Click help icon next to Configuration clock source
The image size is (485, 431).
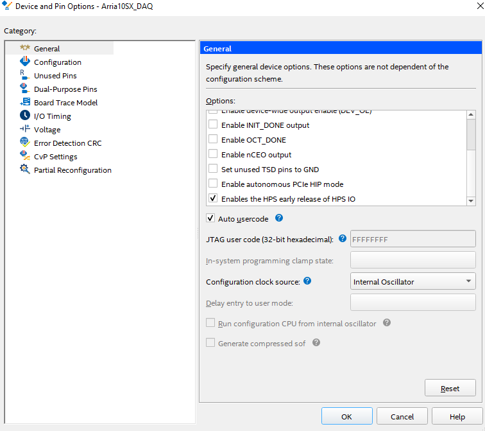coord(307,281)
